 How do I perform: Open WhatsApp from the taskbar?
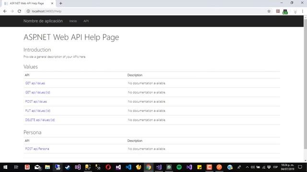click(x=169, y=167)
